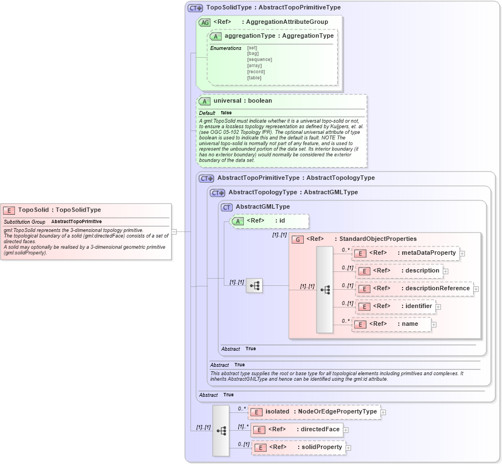
Task: Expand the description element
Action: (445, 271)
